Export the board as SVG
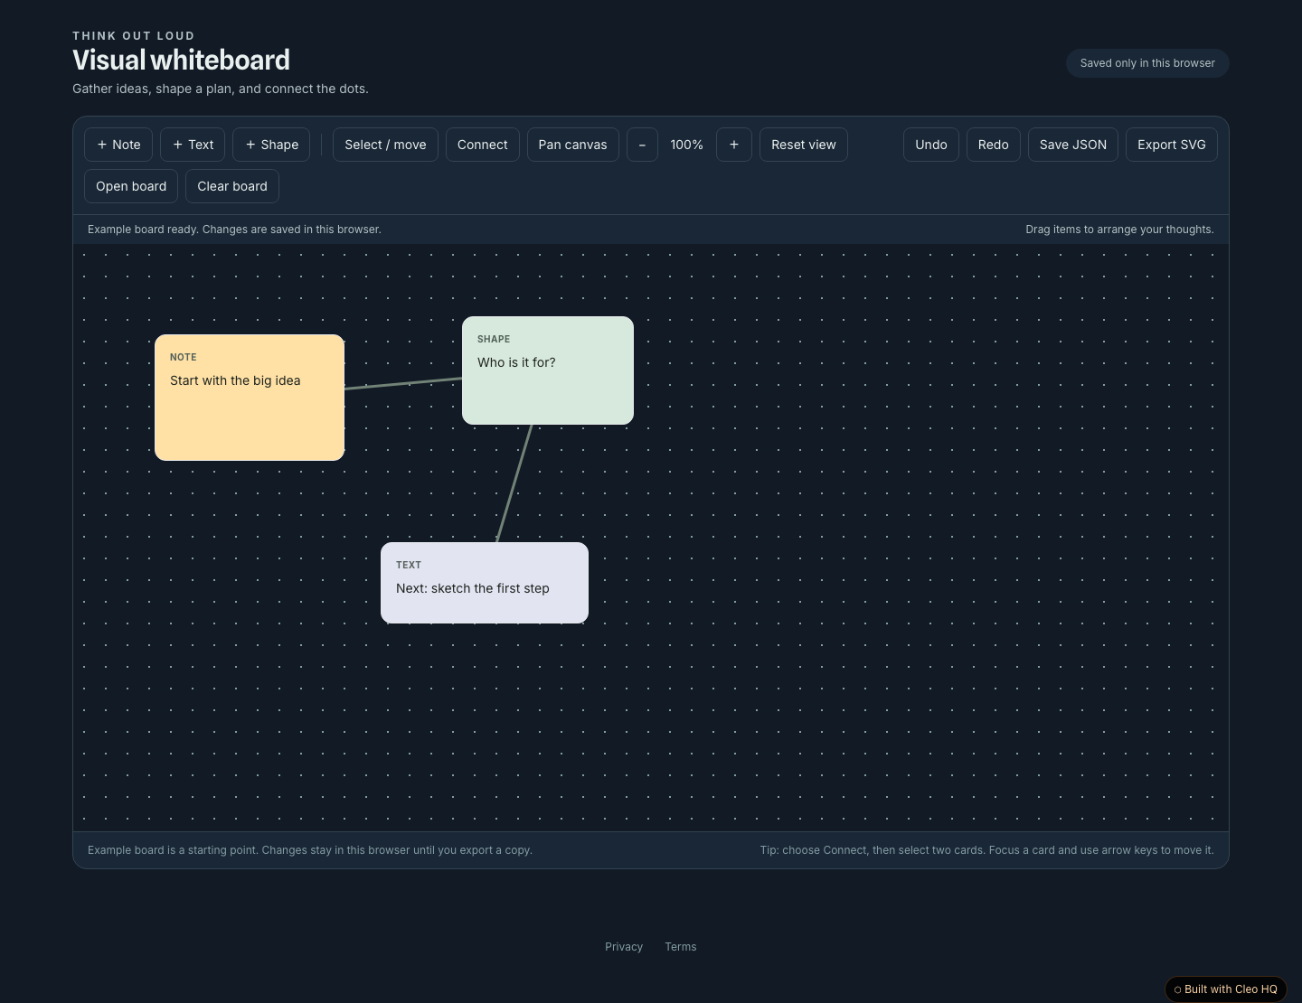 click(1172, 145)
